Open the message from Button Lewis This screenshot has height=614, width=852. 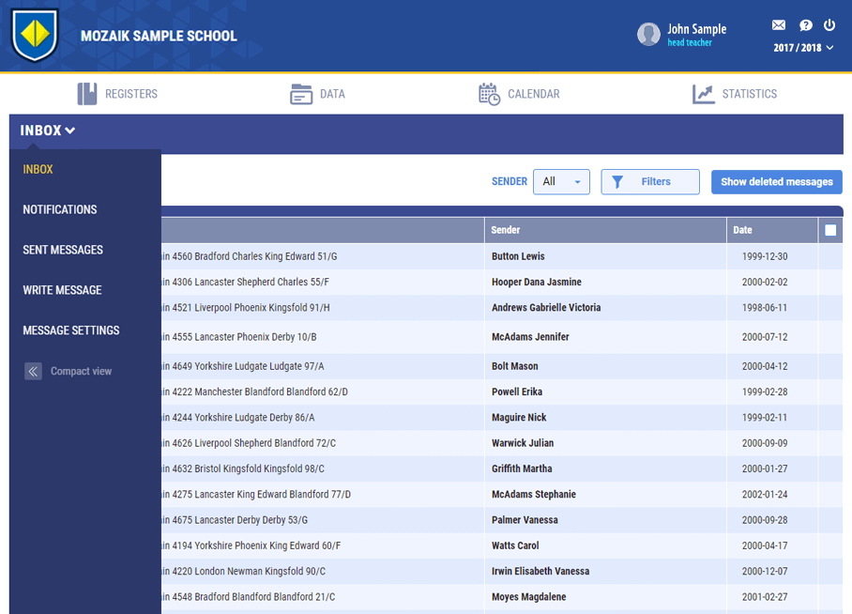click(517, 256)
